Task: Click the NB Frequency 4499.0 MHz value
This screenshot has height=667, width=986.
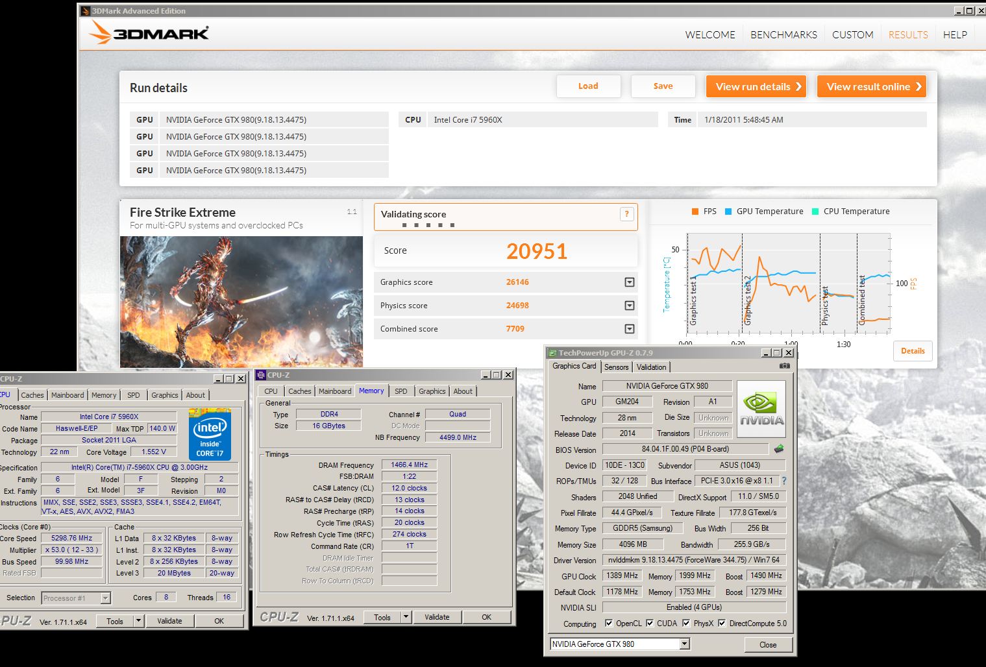Action: [458, 437]
